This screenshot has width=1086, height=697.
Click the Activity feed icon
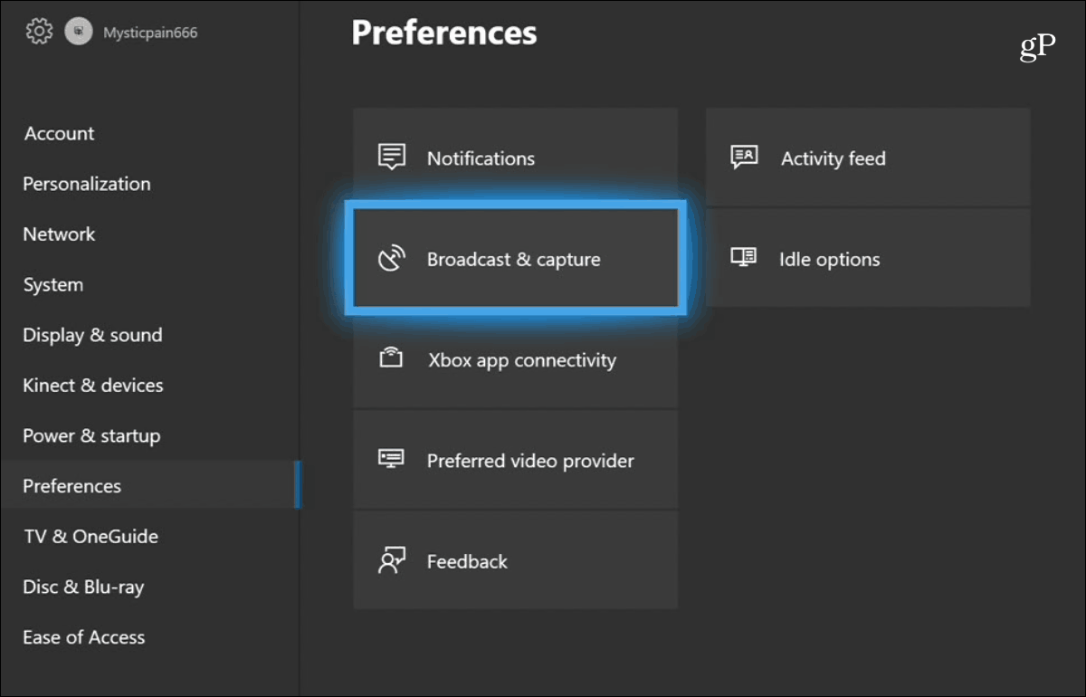[744, 158]
